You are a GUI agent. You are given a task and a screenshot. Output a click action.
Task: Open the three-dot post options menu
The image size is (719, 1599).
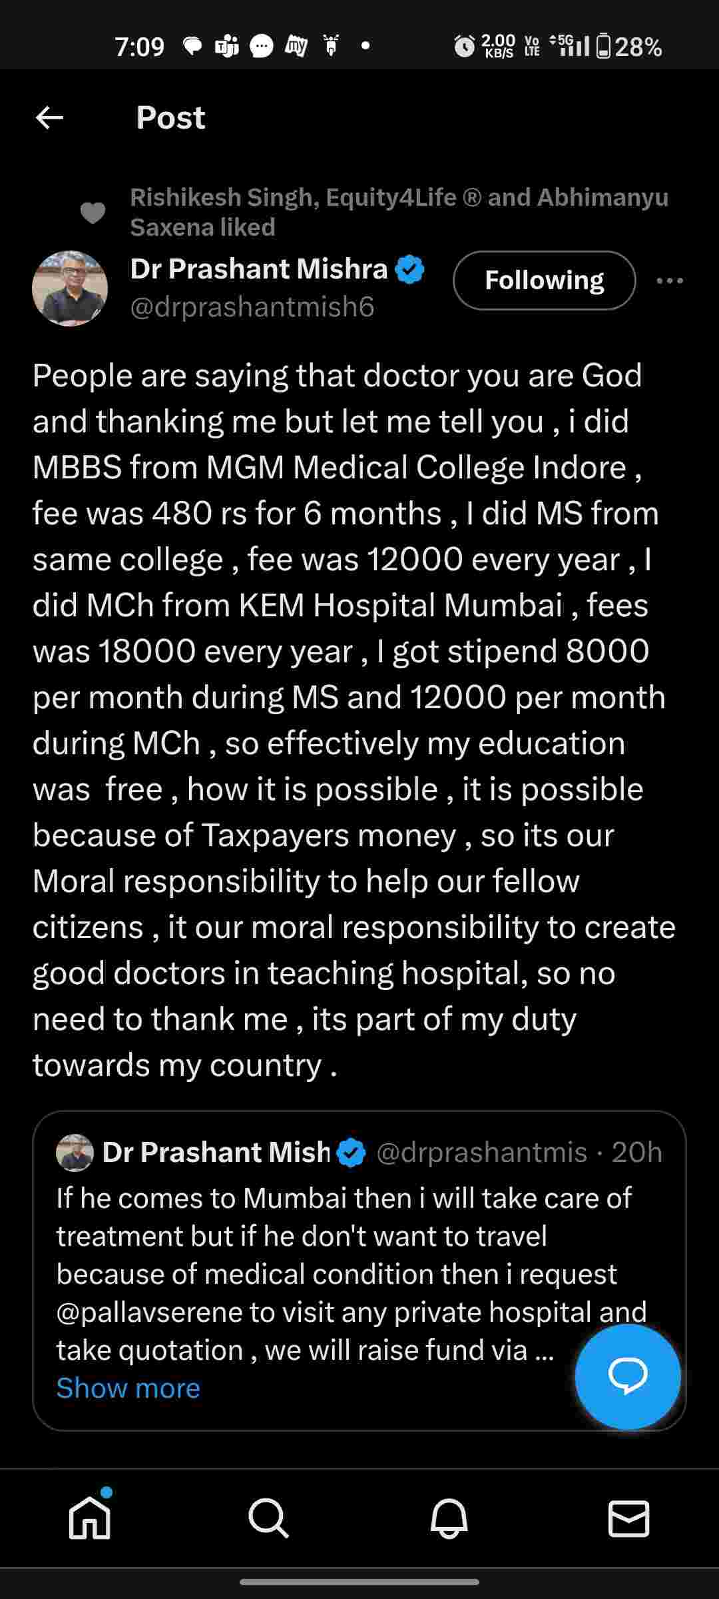point(669,280)
